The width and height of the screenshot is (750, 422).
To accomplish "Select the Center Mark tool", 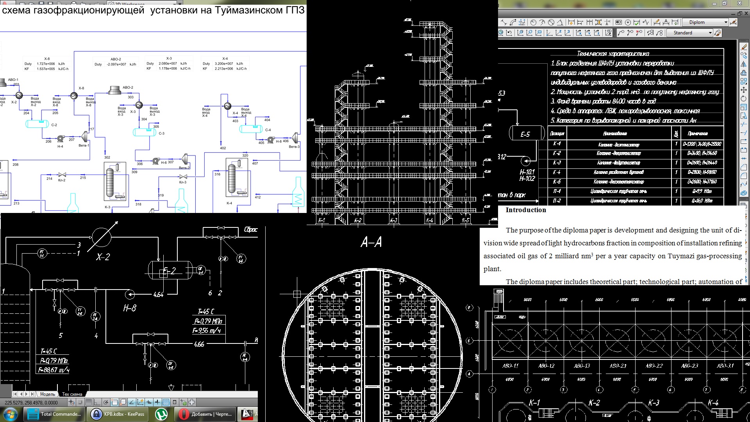I will pyautogui.click(x=628, y=22).
